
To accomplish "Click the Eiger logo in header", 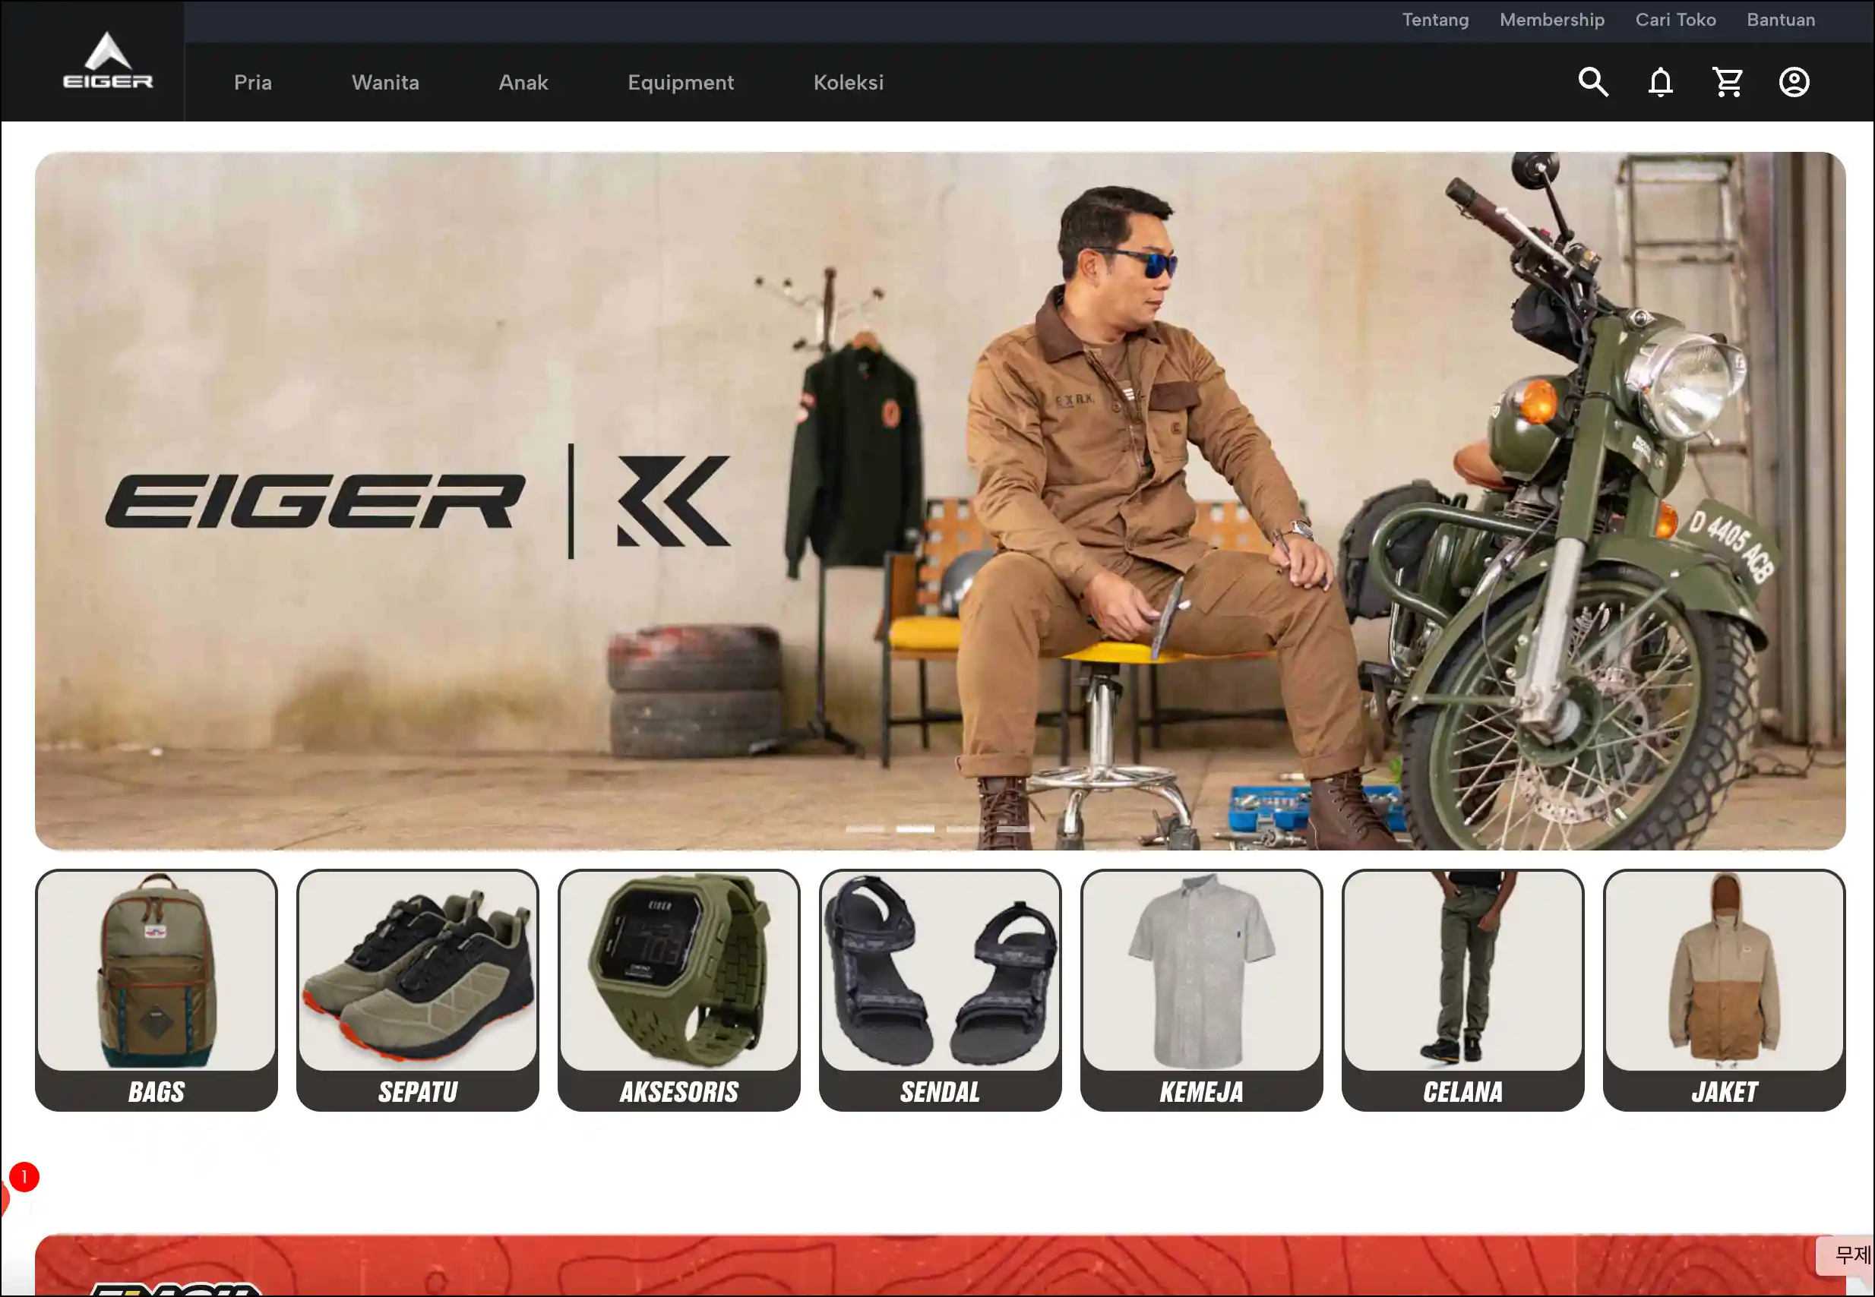I will [x=108, y=62].
